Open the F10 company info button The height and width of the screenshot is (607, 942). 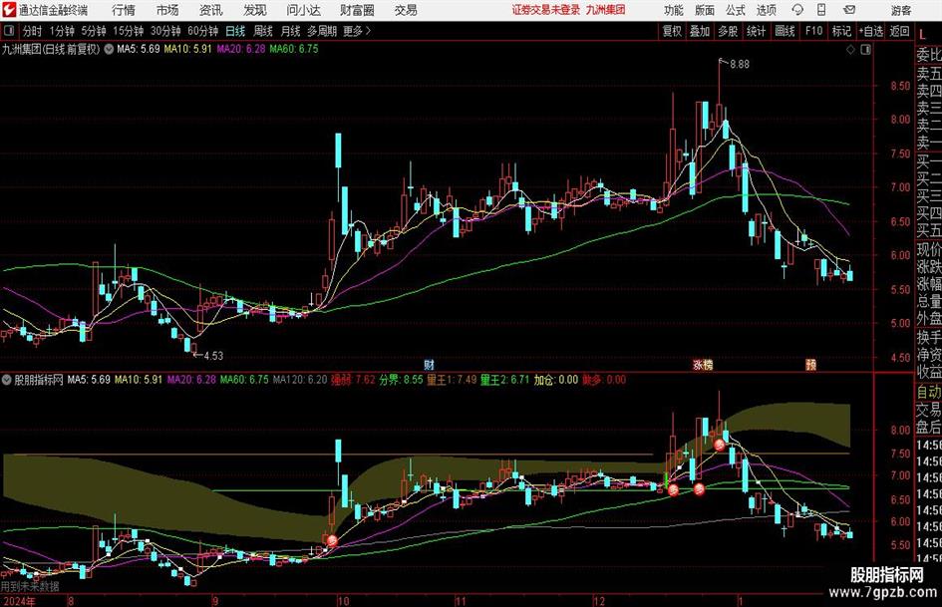813,31
